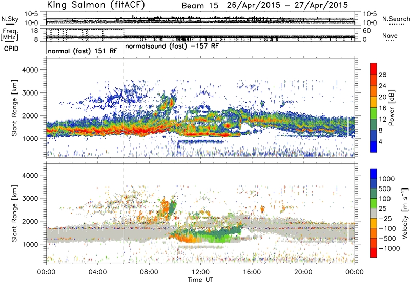
Task: Click the '18' frequency axis value
Action: [34, 31]
